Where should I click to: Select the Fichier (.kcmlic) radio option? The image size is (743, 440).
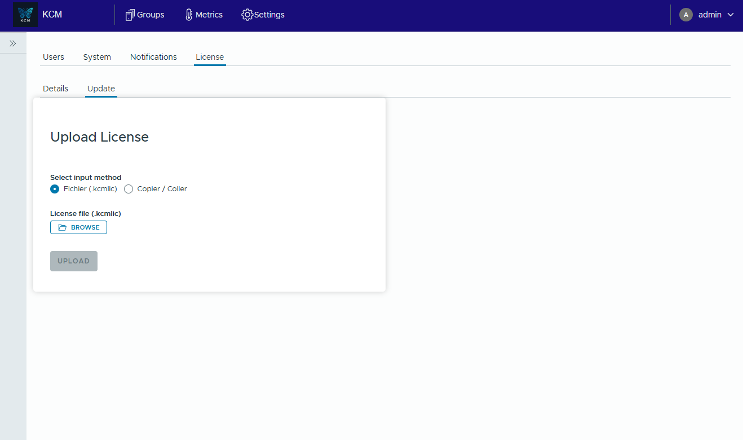(x=55, y=189)
